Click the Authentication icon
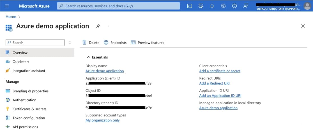 (8, 100)
